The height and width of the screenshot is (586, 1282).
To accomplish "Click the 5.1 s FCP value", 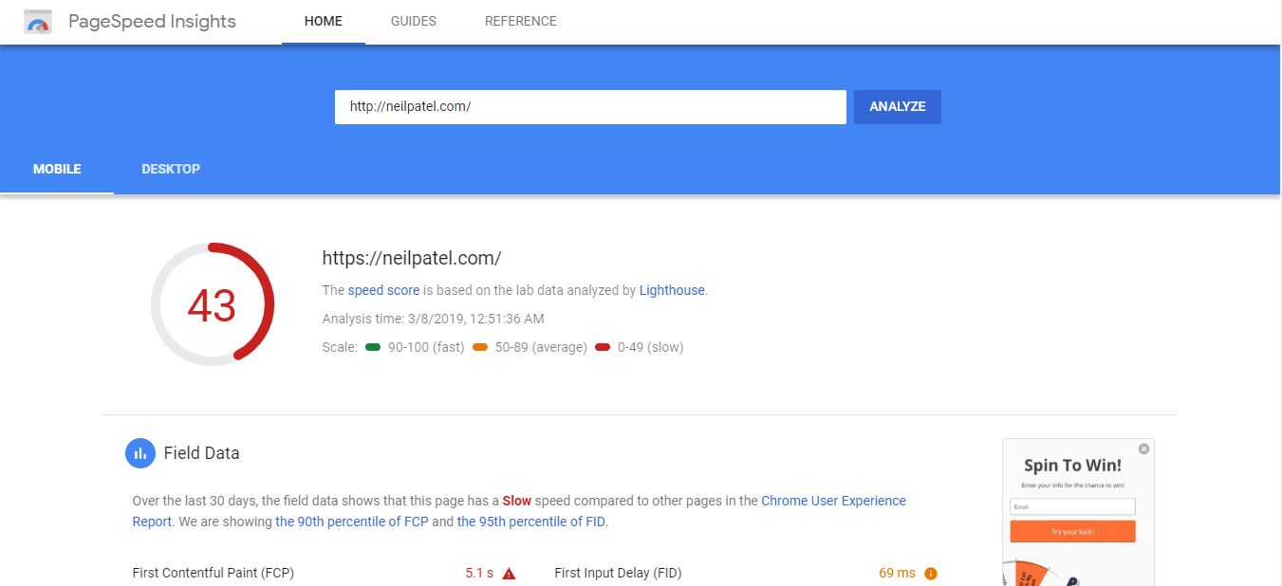I will [x=479, y=573].
